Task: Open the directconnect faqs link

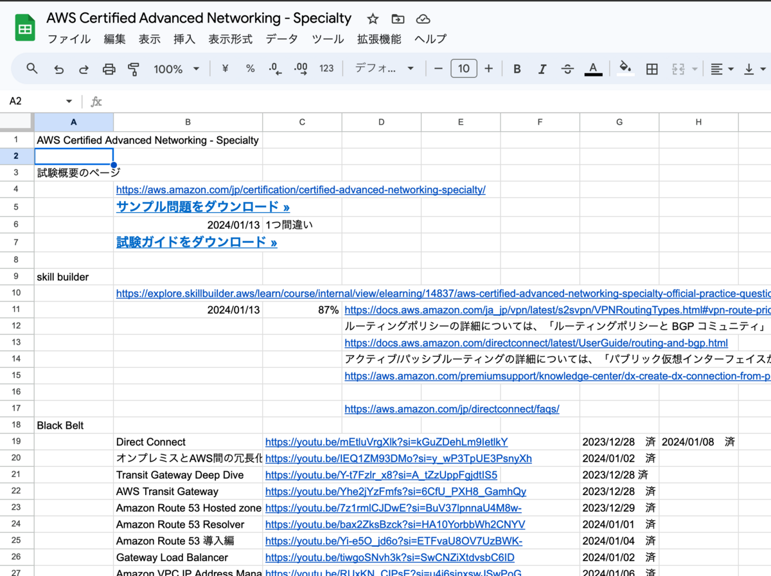Action: click(x=452, y=409)
